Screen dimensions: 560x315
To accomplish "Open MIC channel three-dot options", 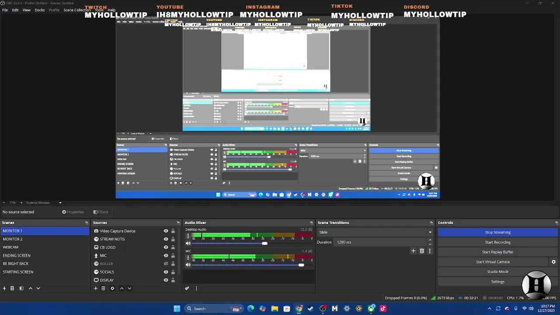I will tap(188, 257).
